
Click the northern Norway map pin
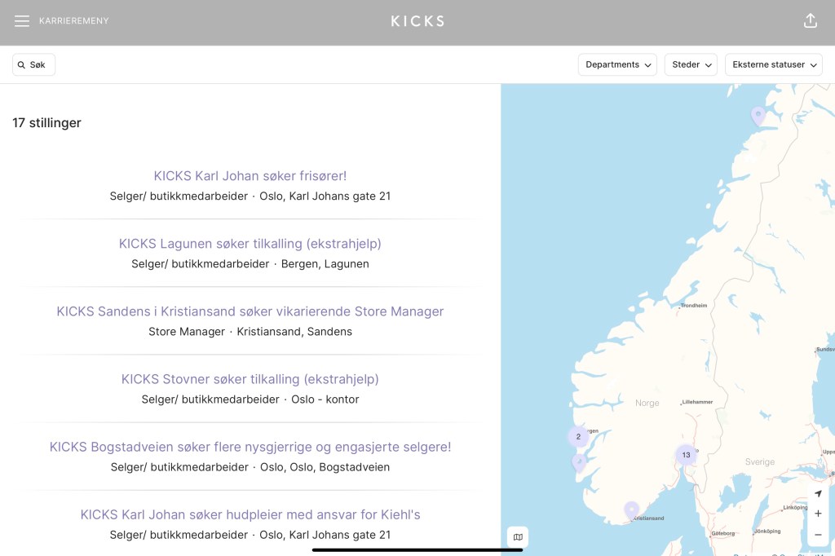[x=758, y=115]
